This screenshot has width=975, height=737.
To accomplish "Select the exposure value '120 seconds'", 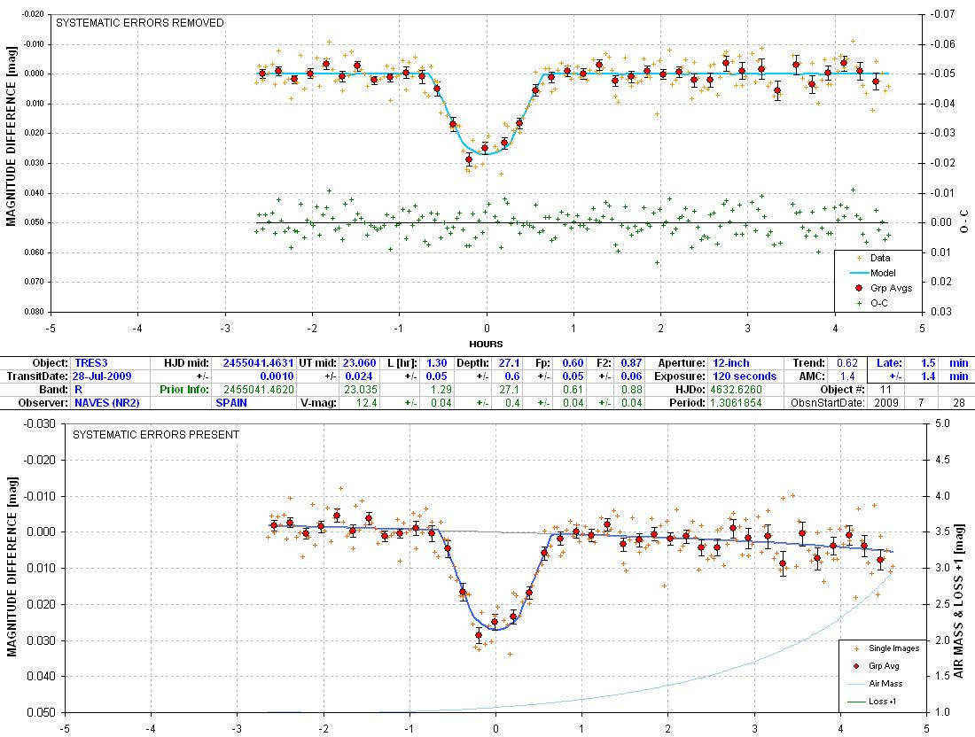I will 745,376.
